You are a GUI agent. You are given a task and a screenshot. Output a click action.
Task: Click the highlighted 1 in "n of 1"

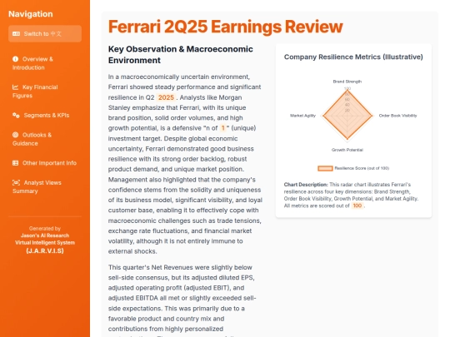point(223,128)
